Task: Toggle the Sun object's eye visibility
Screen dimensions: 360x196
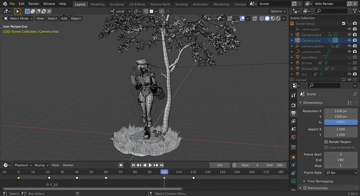Action: 349,74
